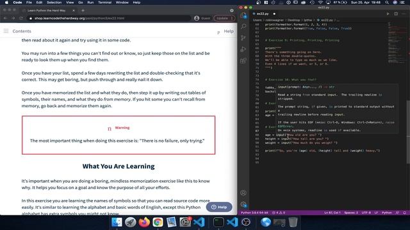Viewport: 410px width, 230px height.
Task: Click the ex22.py breadcrumb segment
Action: pyautogui.click(x=325, y=20)
